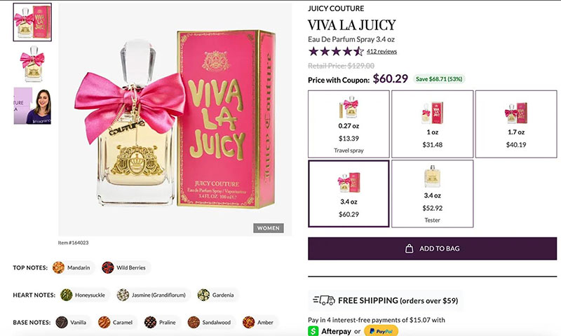Click the Afterpay logo
Image resolution: width=561 pixels, height=336 pixels.
point(330,331)
